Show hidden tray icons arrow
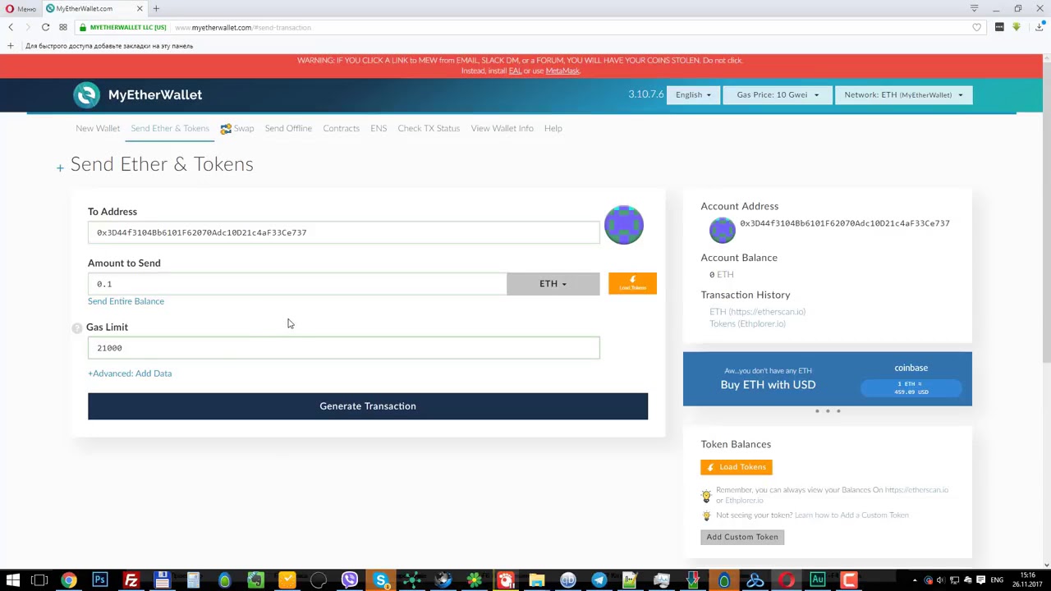 (x=915, y=580)
